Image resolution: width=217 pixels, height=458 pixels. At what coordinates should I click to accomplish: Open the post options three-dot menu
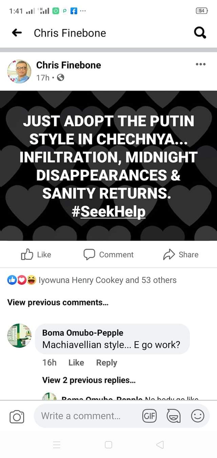pyautogui.click(x=200, y=64)
